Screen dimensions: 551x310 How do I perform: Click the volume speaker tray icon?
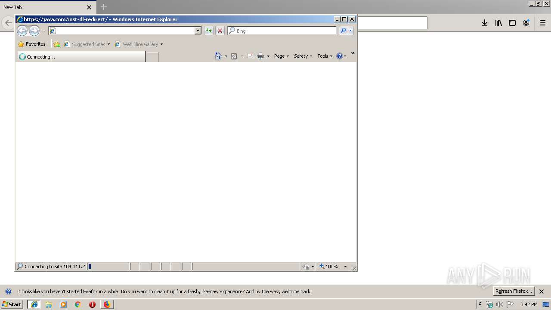point(499,304)
